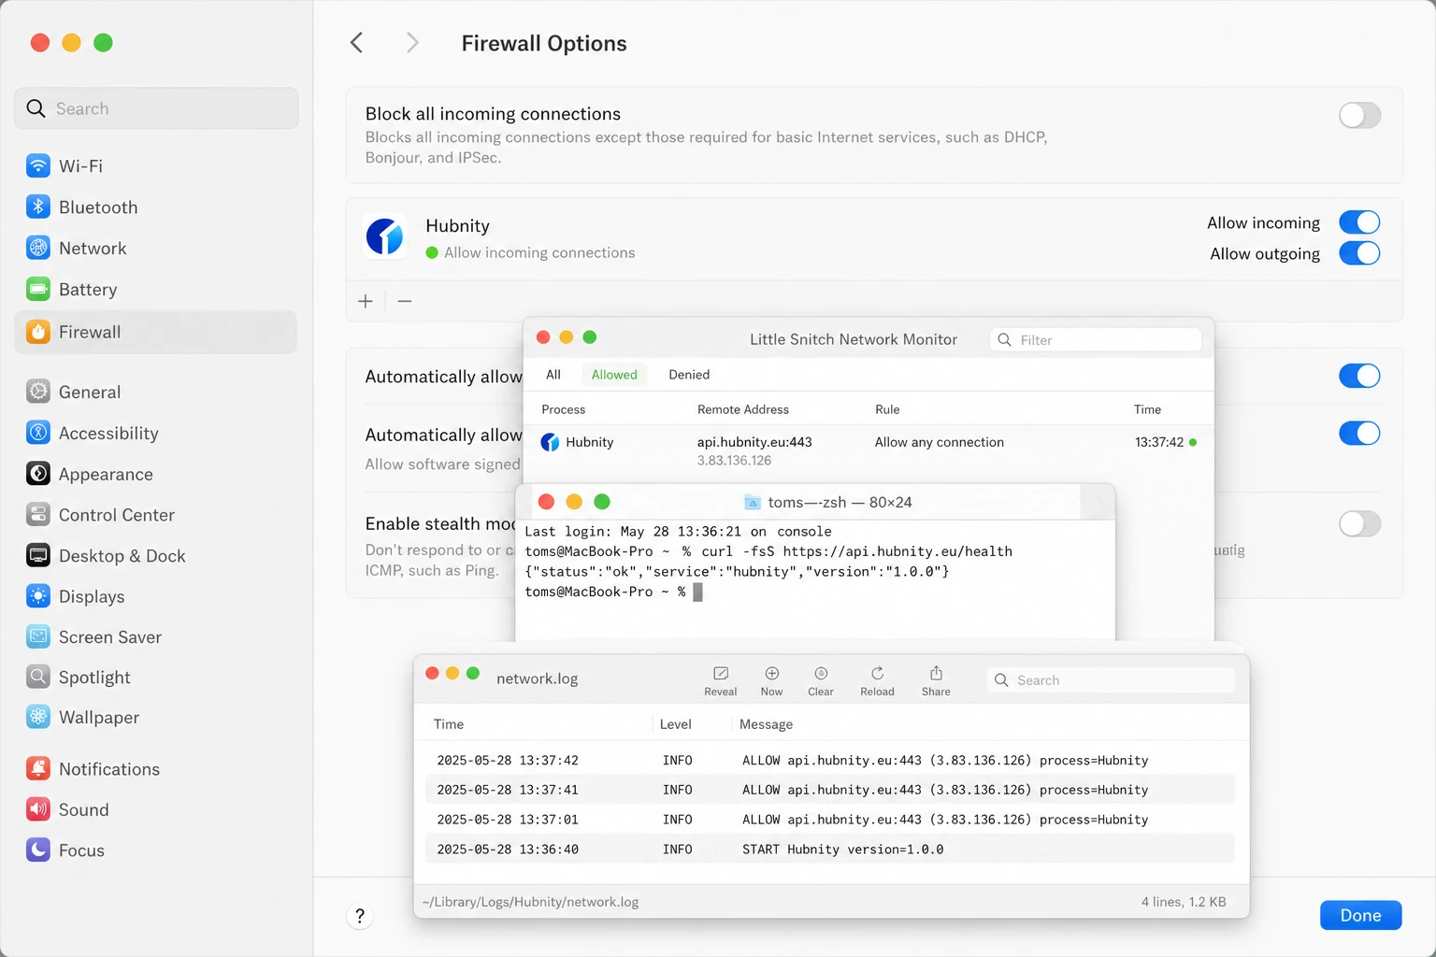Open General settings in the sidebar

coord(155,393)
